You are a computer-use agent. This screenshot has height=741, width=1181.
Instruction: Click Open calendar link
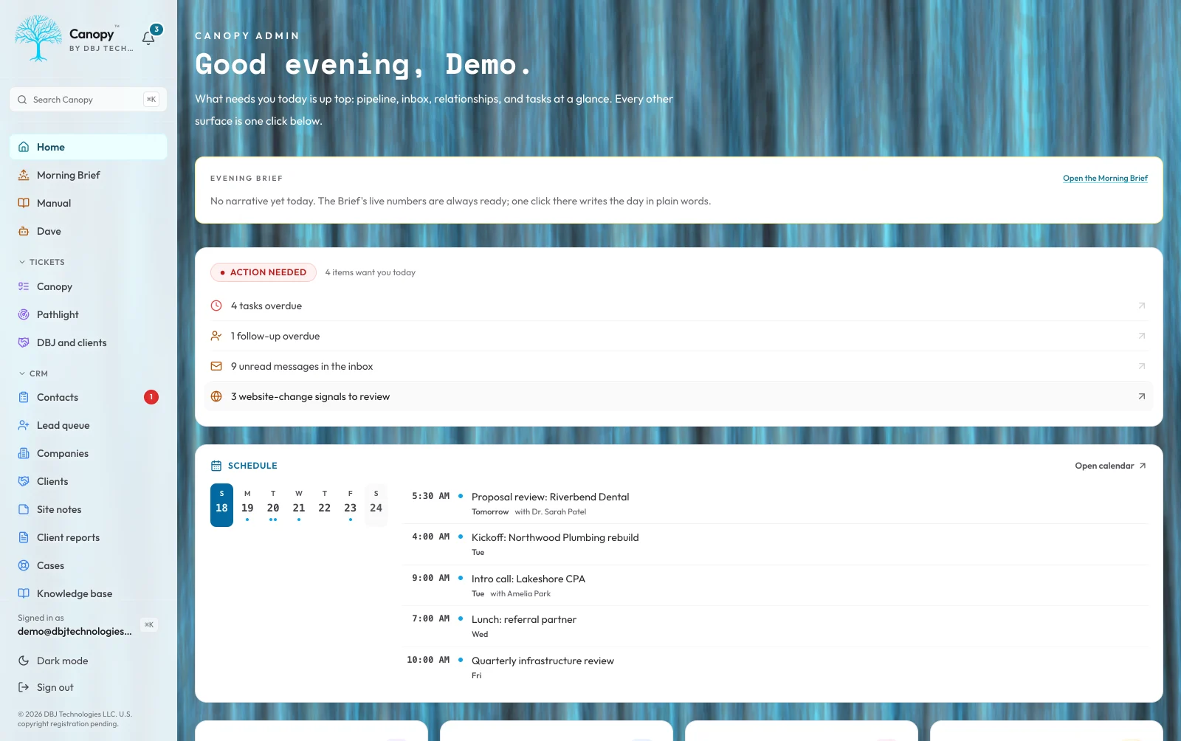1110,466
